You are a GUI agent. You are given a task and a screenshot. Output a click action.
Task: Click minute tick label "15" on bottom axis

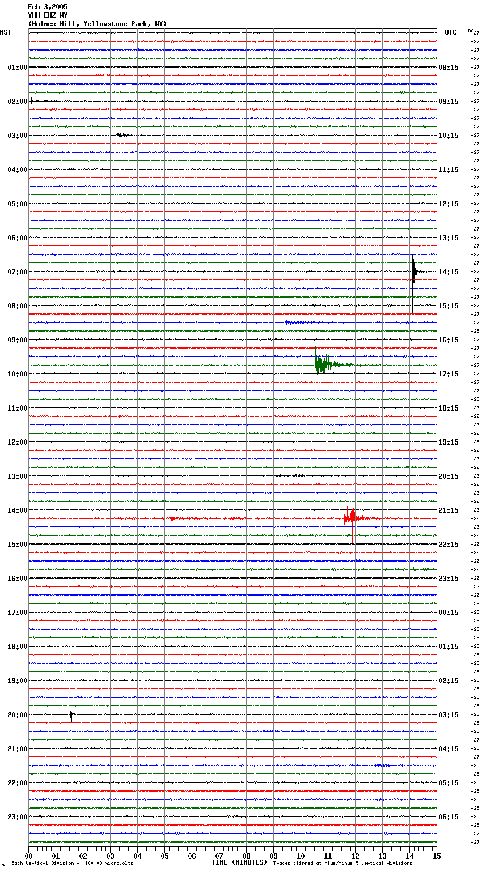(x=437, y=856)
